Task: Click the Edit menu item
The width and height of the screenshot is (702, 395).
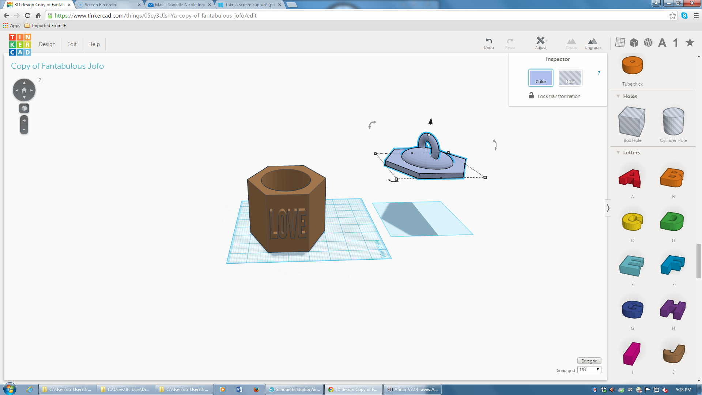Action: 71,44
